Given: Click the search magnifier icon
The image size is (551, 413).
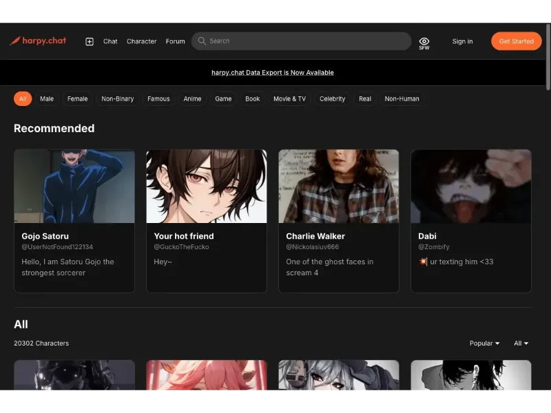Looking at the screenshot, I should click(x=200, y=41).
